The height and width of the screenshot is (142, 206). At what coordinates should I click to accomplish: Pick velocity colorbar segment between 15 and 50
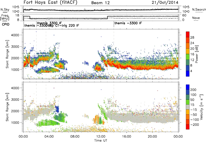click(x=188, y=102)
